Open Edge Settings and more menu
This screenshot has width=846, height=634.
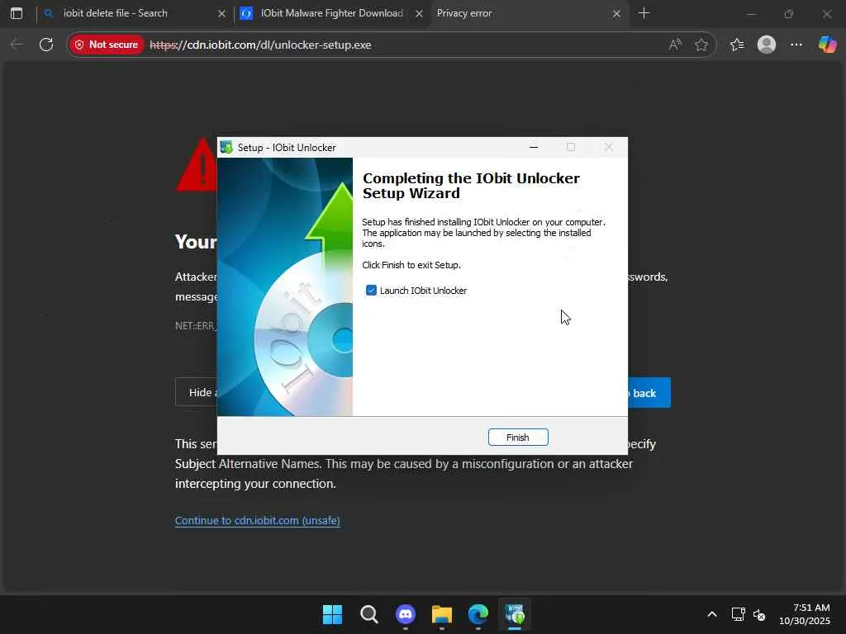click(x=796, y=45)
